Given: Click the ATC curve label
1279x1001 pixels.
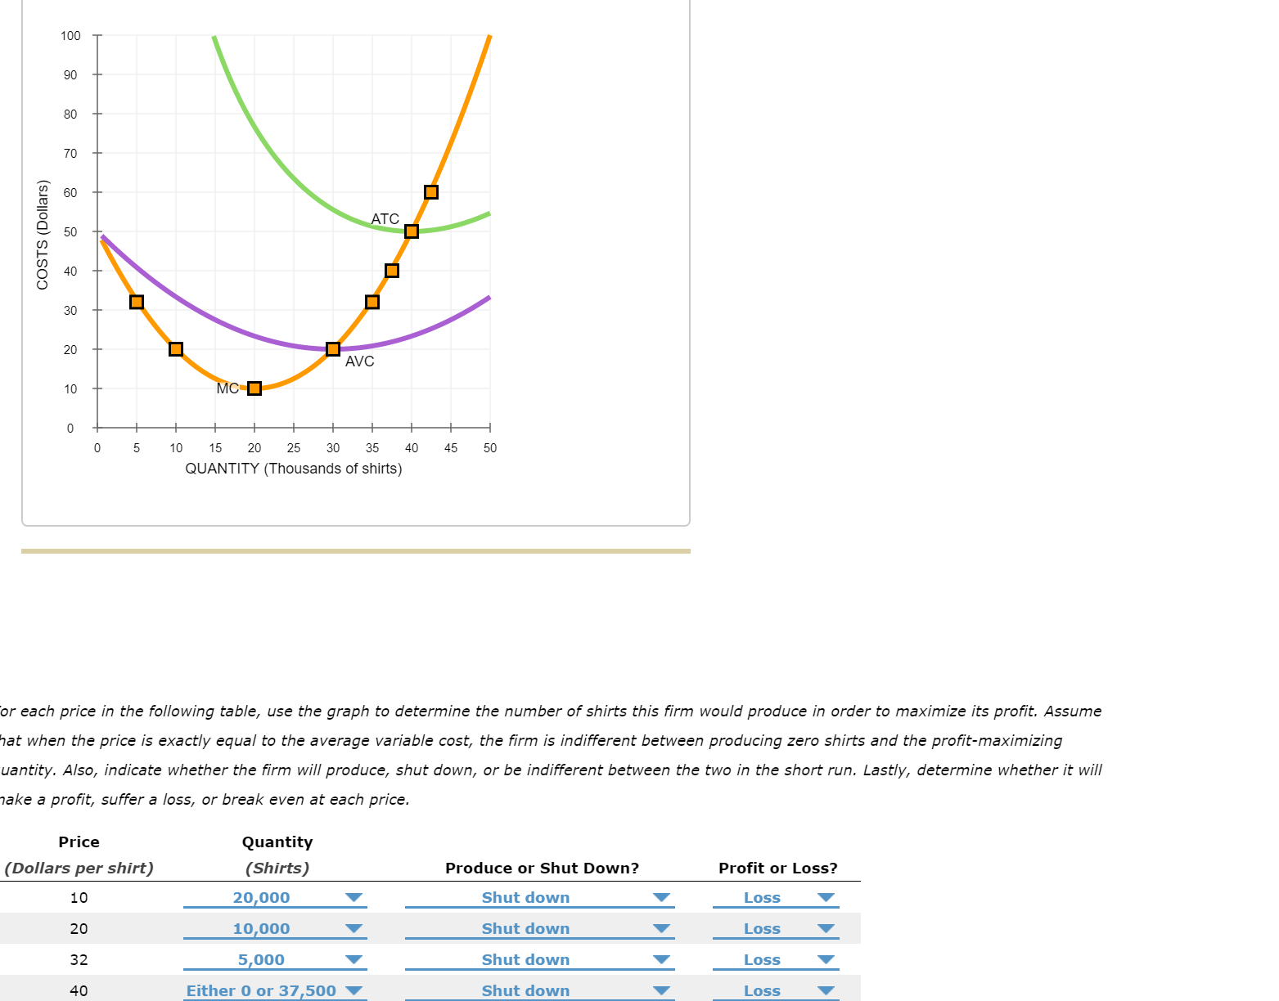Looking at the screenshot, I should click(x=385, y=219).
